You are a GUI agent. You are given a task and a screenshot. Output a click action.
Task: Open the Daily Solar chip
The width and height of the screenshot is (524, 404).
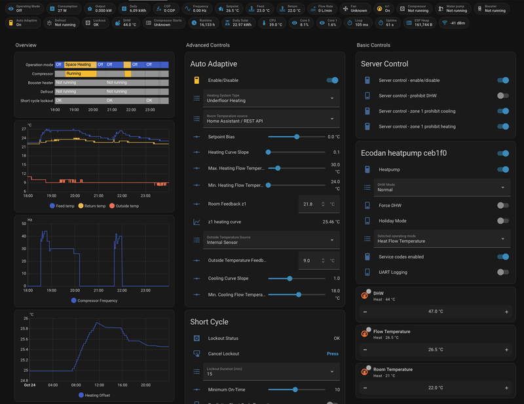pos(238,23)
